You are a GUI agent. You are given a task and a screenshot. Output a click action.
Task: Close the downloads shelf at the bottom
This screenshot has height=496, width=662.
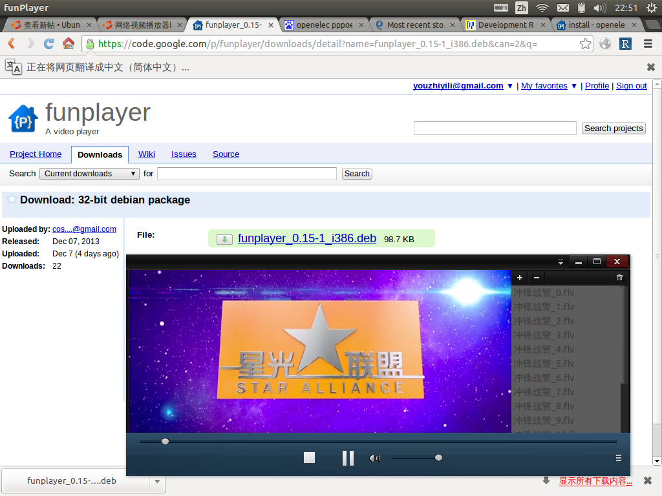click(x=648, y=480)
